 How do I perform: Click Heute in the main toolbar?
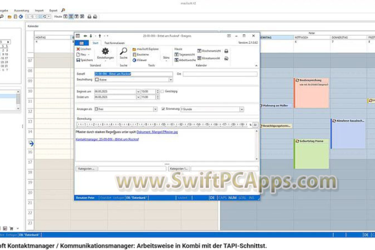(x=58, y=17)
